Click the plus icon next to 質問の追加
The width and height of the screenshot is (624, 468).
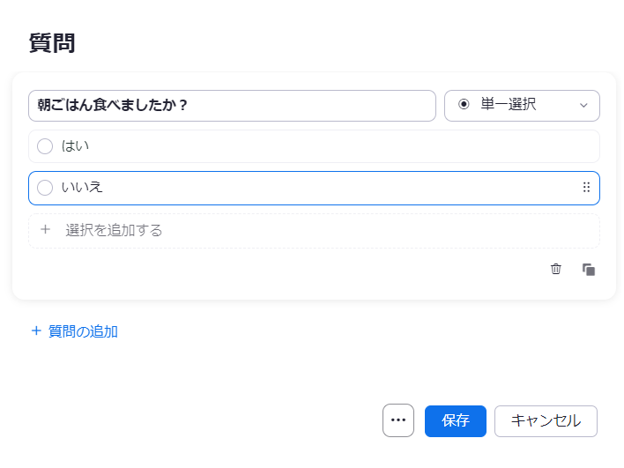[36, 331]
